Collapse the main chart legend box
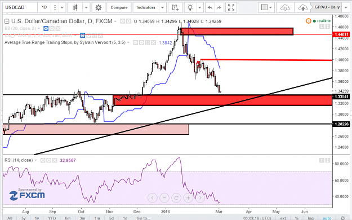Image resolution: width=352 pixels, height=220 pixels. (x=7, y=21)
